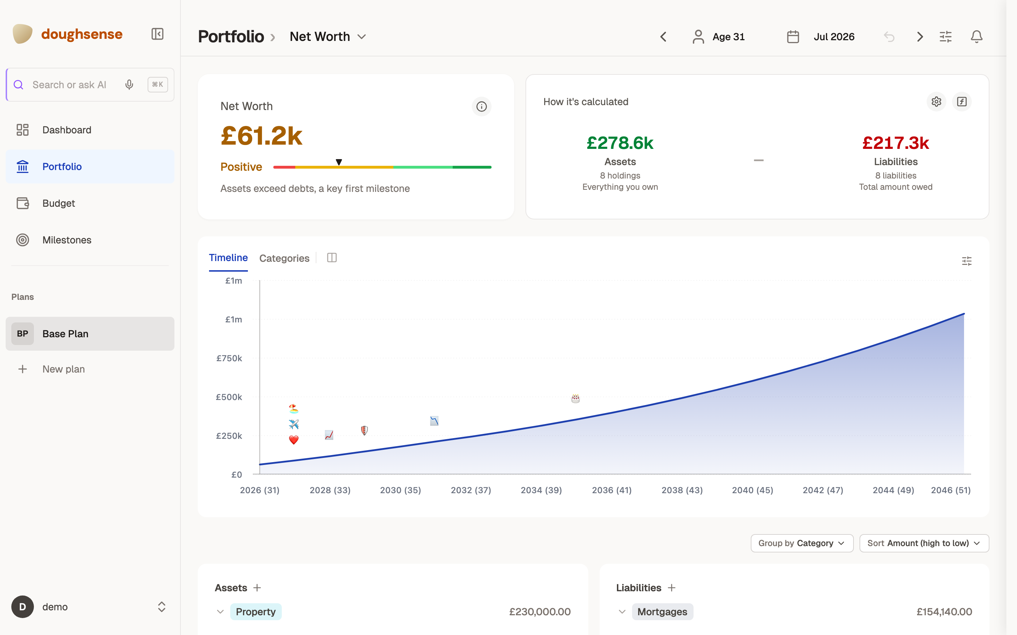Screen dimensions: 1017x635
Task: Click the undo arrow icon
Action: pos(889,37)
